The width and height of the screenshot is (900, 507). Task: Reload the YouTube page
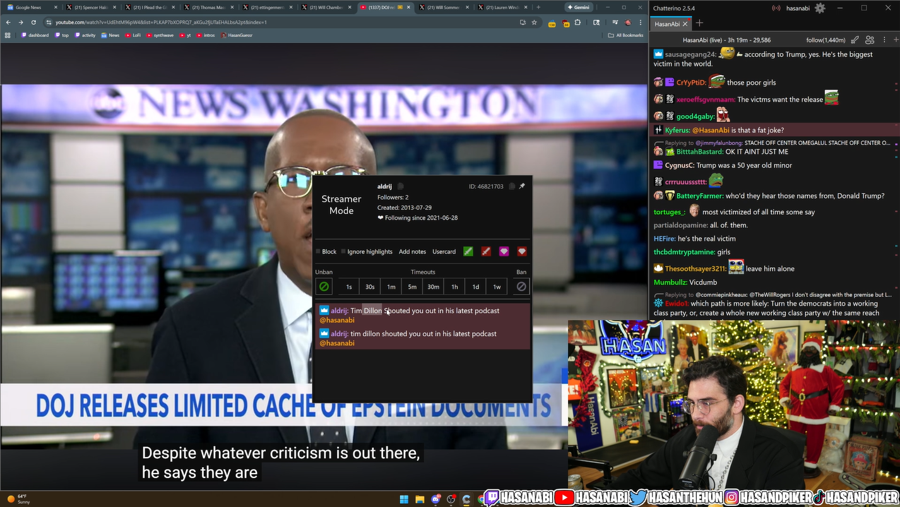[x=33, y=22]
